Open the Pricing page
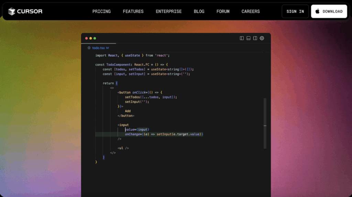 tap(101, 11)
